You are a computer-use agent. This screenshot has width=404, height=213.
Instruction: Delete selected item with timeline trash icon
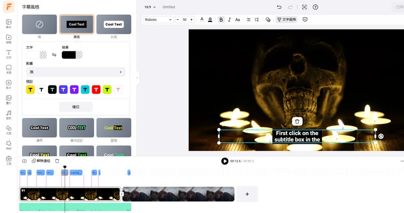[x=57, y=161]
